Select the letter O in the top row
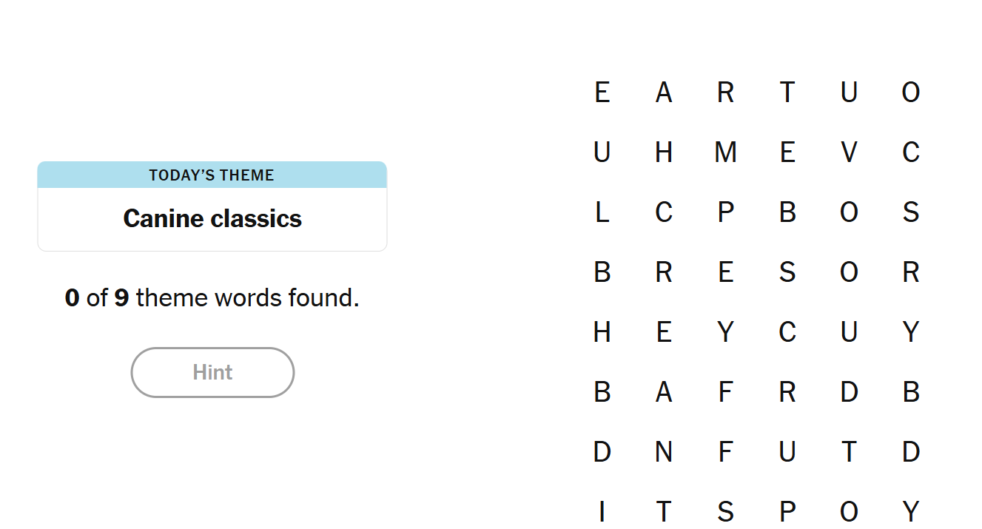 pyautogui.click(x=911, y=92)
